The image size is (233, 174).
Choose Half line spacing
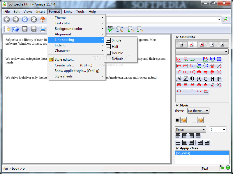(x=121, y=47)
